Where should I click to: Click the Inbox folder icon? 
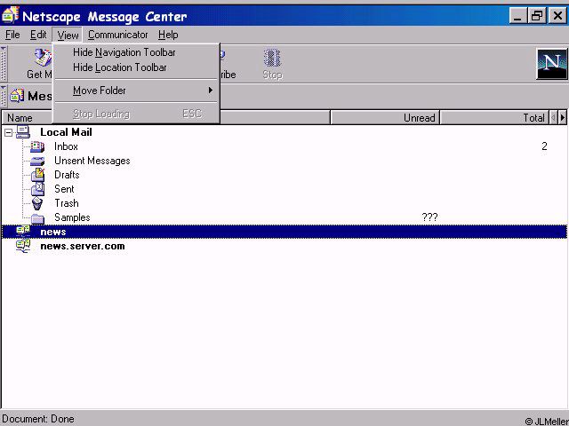[37, 146]
